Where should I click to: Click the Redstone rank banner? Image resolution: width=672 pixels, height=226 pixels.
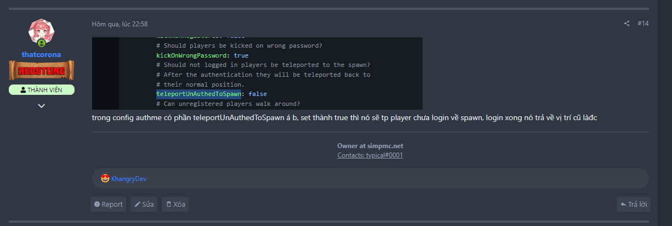[41, 70]
